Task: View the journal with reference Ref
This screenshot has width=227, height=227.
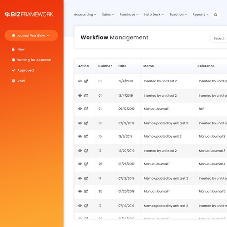Action: pyautogui.click(x=80, y=109)
